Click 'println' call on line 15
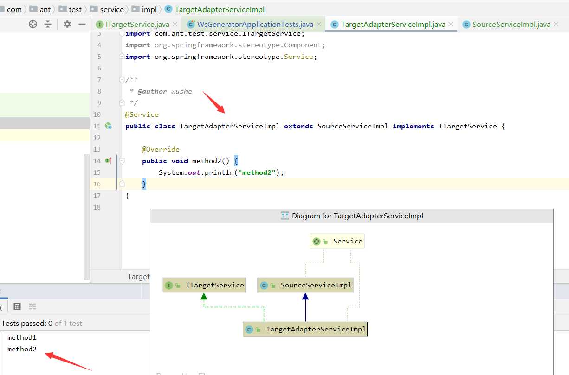 pos(219,172)
